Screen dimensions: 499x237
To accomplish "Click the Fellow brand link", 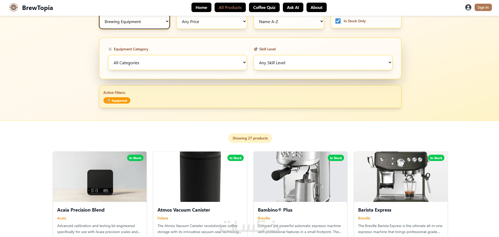I will click(163, 218).
